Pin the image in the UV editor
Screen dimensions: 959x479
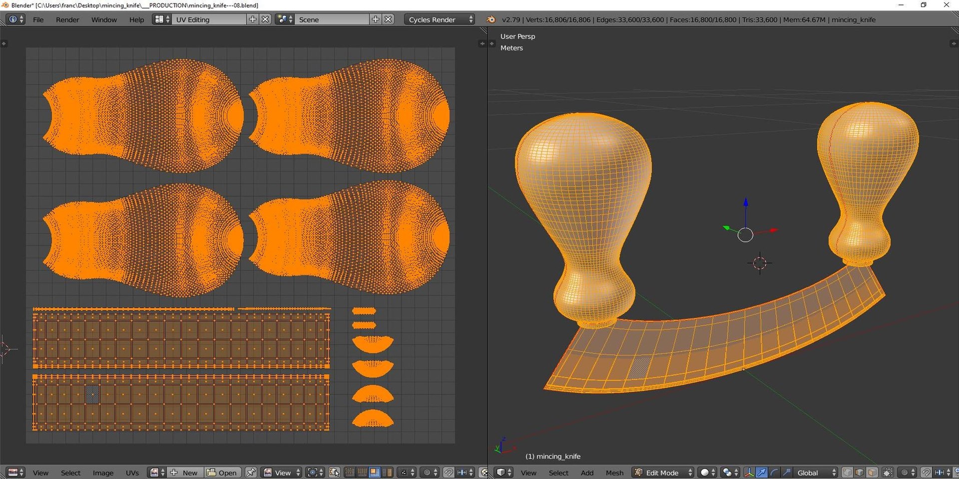pos(251,473)
